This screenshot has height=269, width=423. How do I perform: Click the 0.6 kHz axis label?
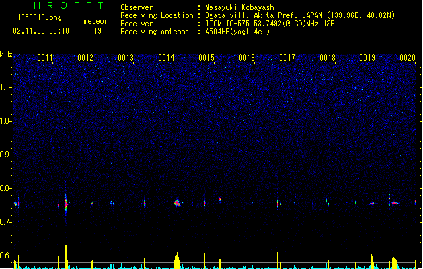click(x=5, y=256)
